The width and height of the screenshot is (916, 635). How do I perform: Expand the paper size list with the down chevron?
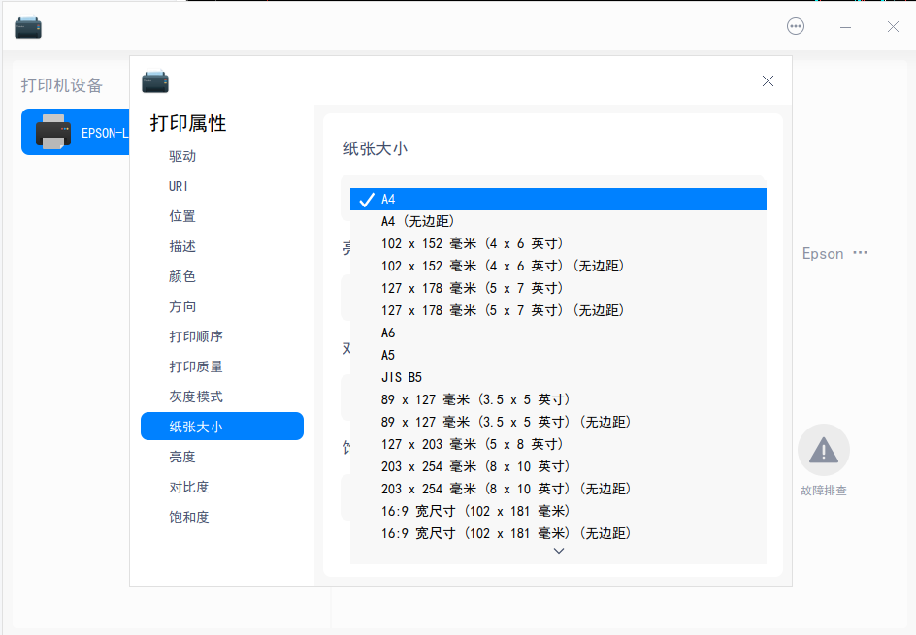tap(558, 550)
